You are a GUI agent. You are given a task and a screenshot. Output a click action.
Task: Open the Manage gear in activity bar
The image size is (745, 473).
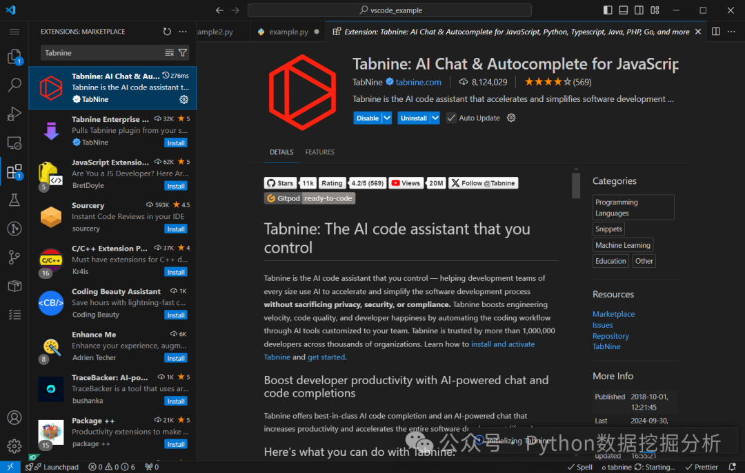(14, 446)
